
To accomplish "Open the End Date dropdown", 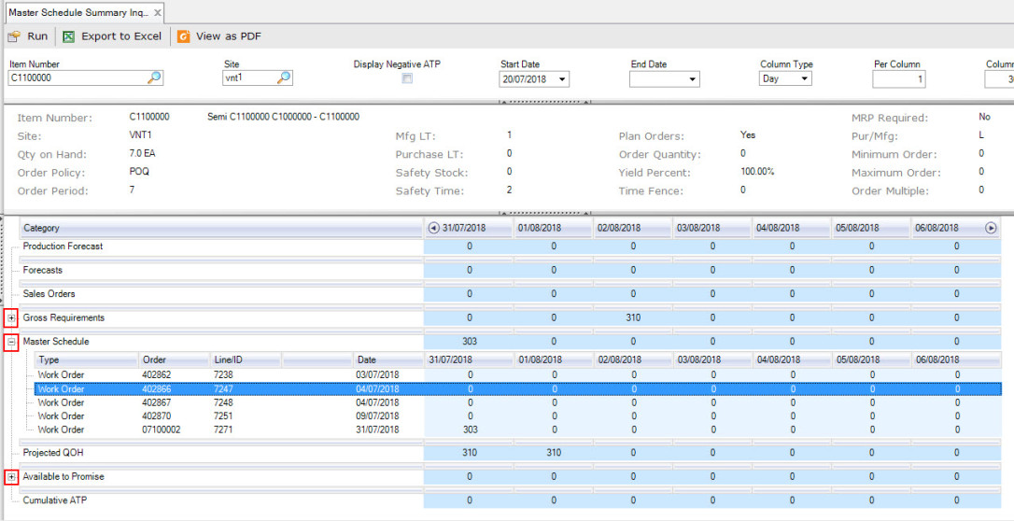I will coord(692,79).
